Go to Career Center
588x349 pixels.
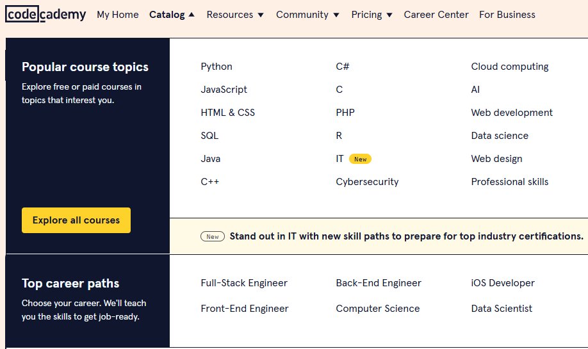coord(436,15)
